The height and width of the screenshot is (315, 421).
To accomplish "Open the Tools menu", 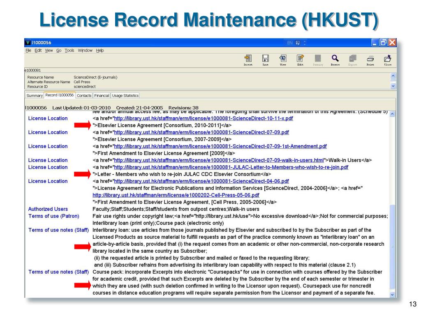I will point(69,50).
